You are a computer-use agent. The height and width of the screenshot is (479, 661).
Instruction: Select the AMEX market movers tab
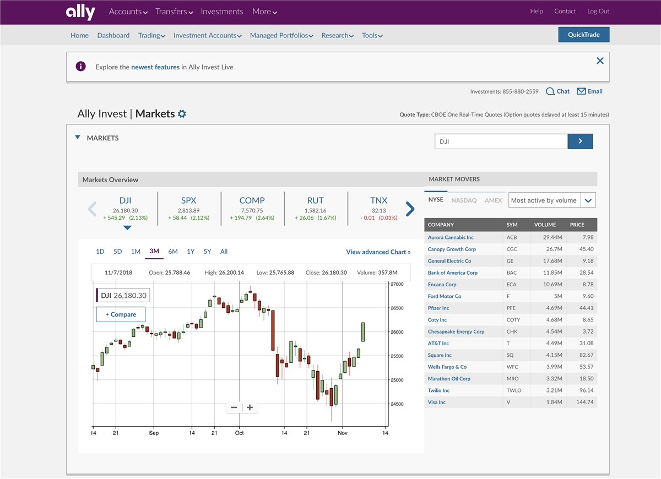[494, 200]
